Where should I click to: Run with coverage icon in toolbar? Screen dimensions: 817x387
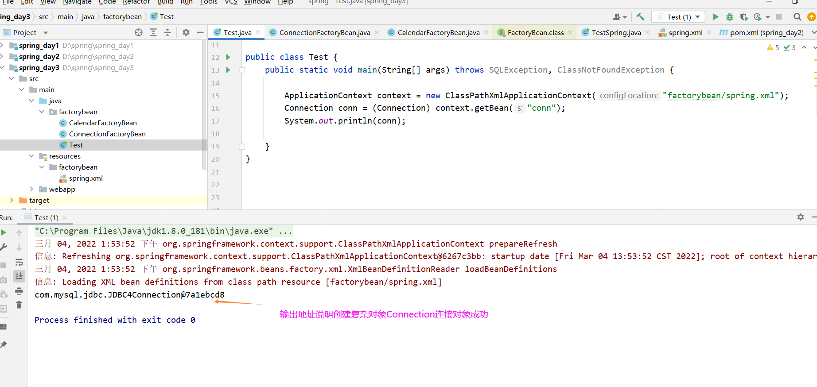pyautogui.click(x=744, y=17)
